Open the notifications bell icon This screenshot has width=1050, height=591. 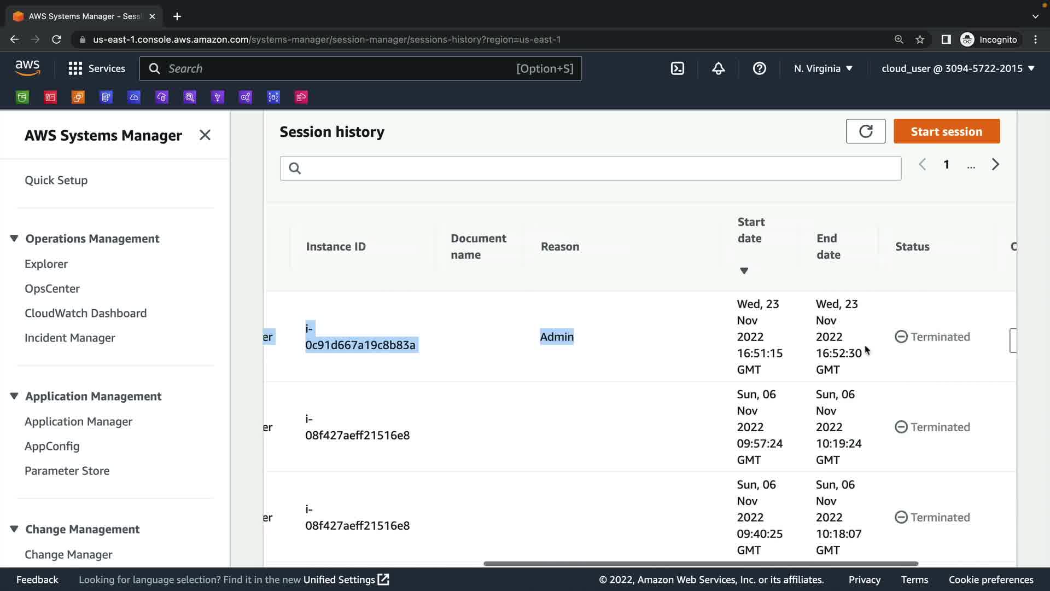(x=718, y=68)
